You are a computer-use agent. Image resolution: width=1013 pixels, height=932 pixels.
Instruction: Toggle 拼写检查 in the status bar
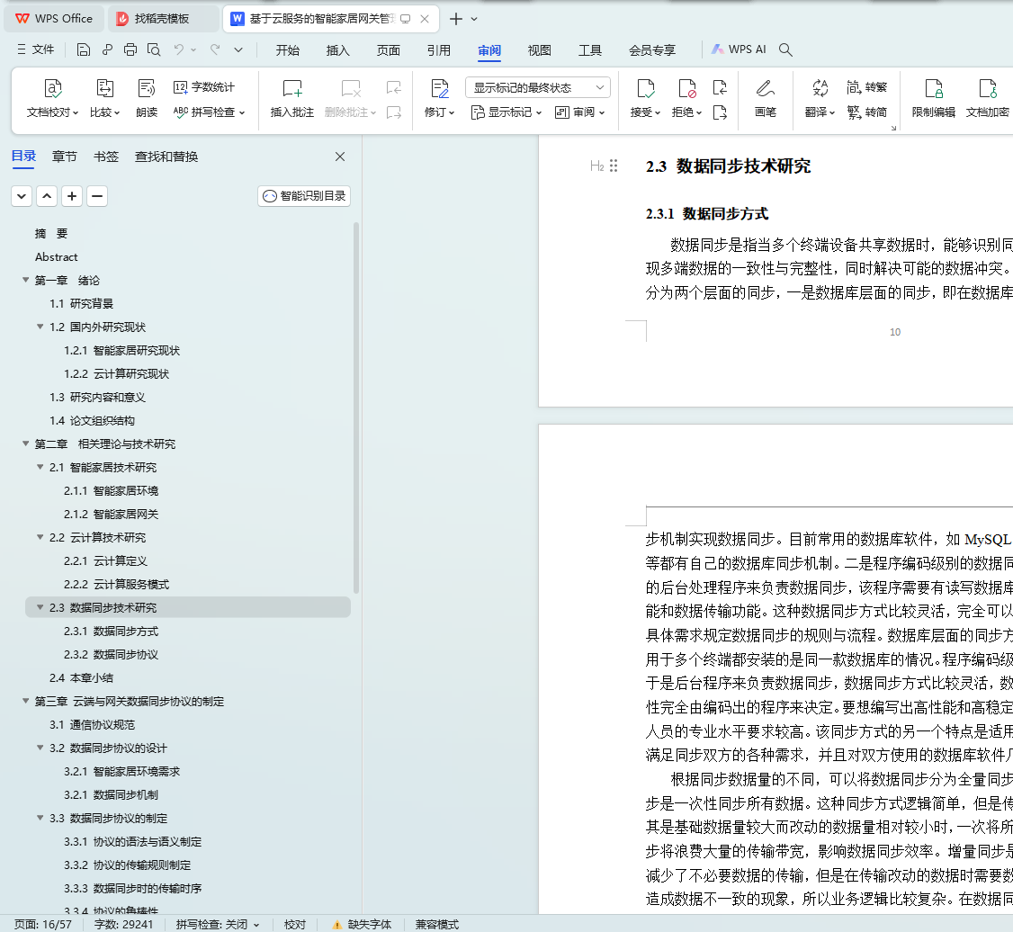(x=218, y=924)
